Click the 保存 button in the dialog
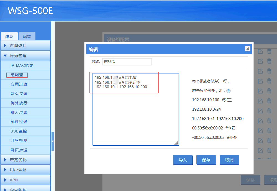 (206, 160)
